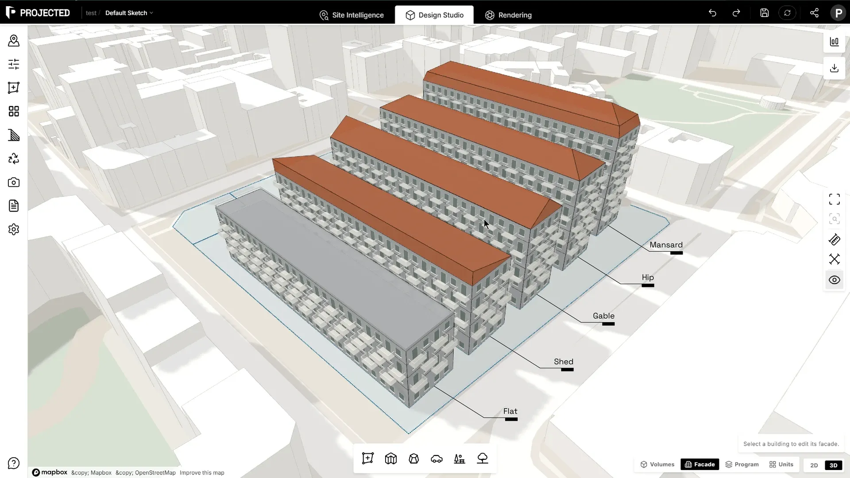
Task: Open the settings gear in sidebar
Action: (14, 229)
